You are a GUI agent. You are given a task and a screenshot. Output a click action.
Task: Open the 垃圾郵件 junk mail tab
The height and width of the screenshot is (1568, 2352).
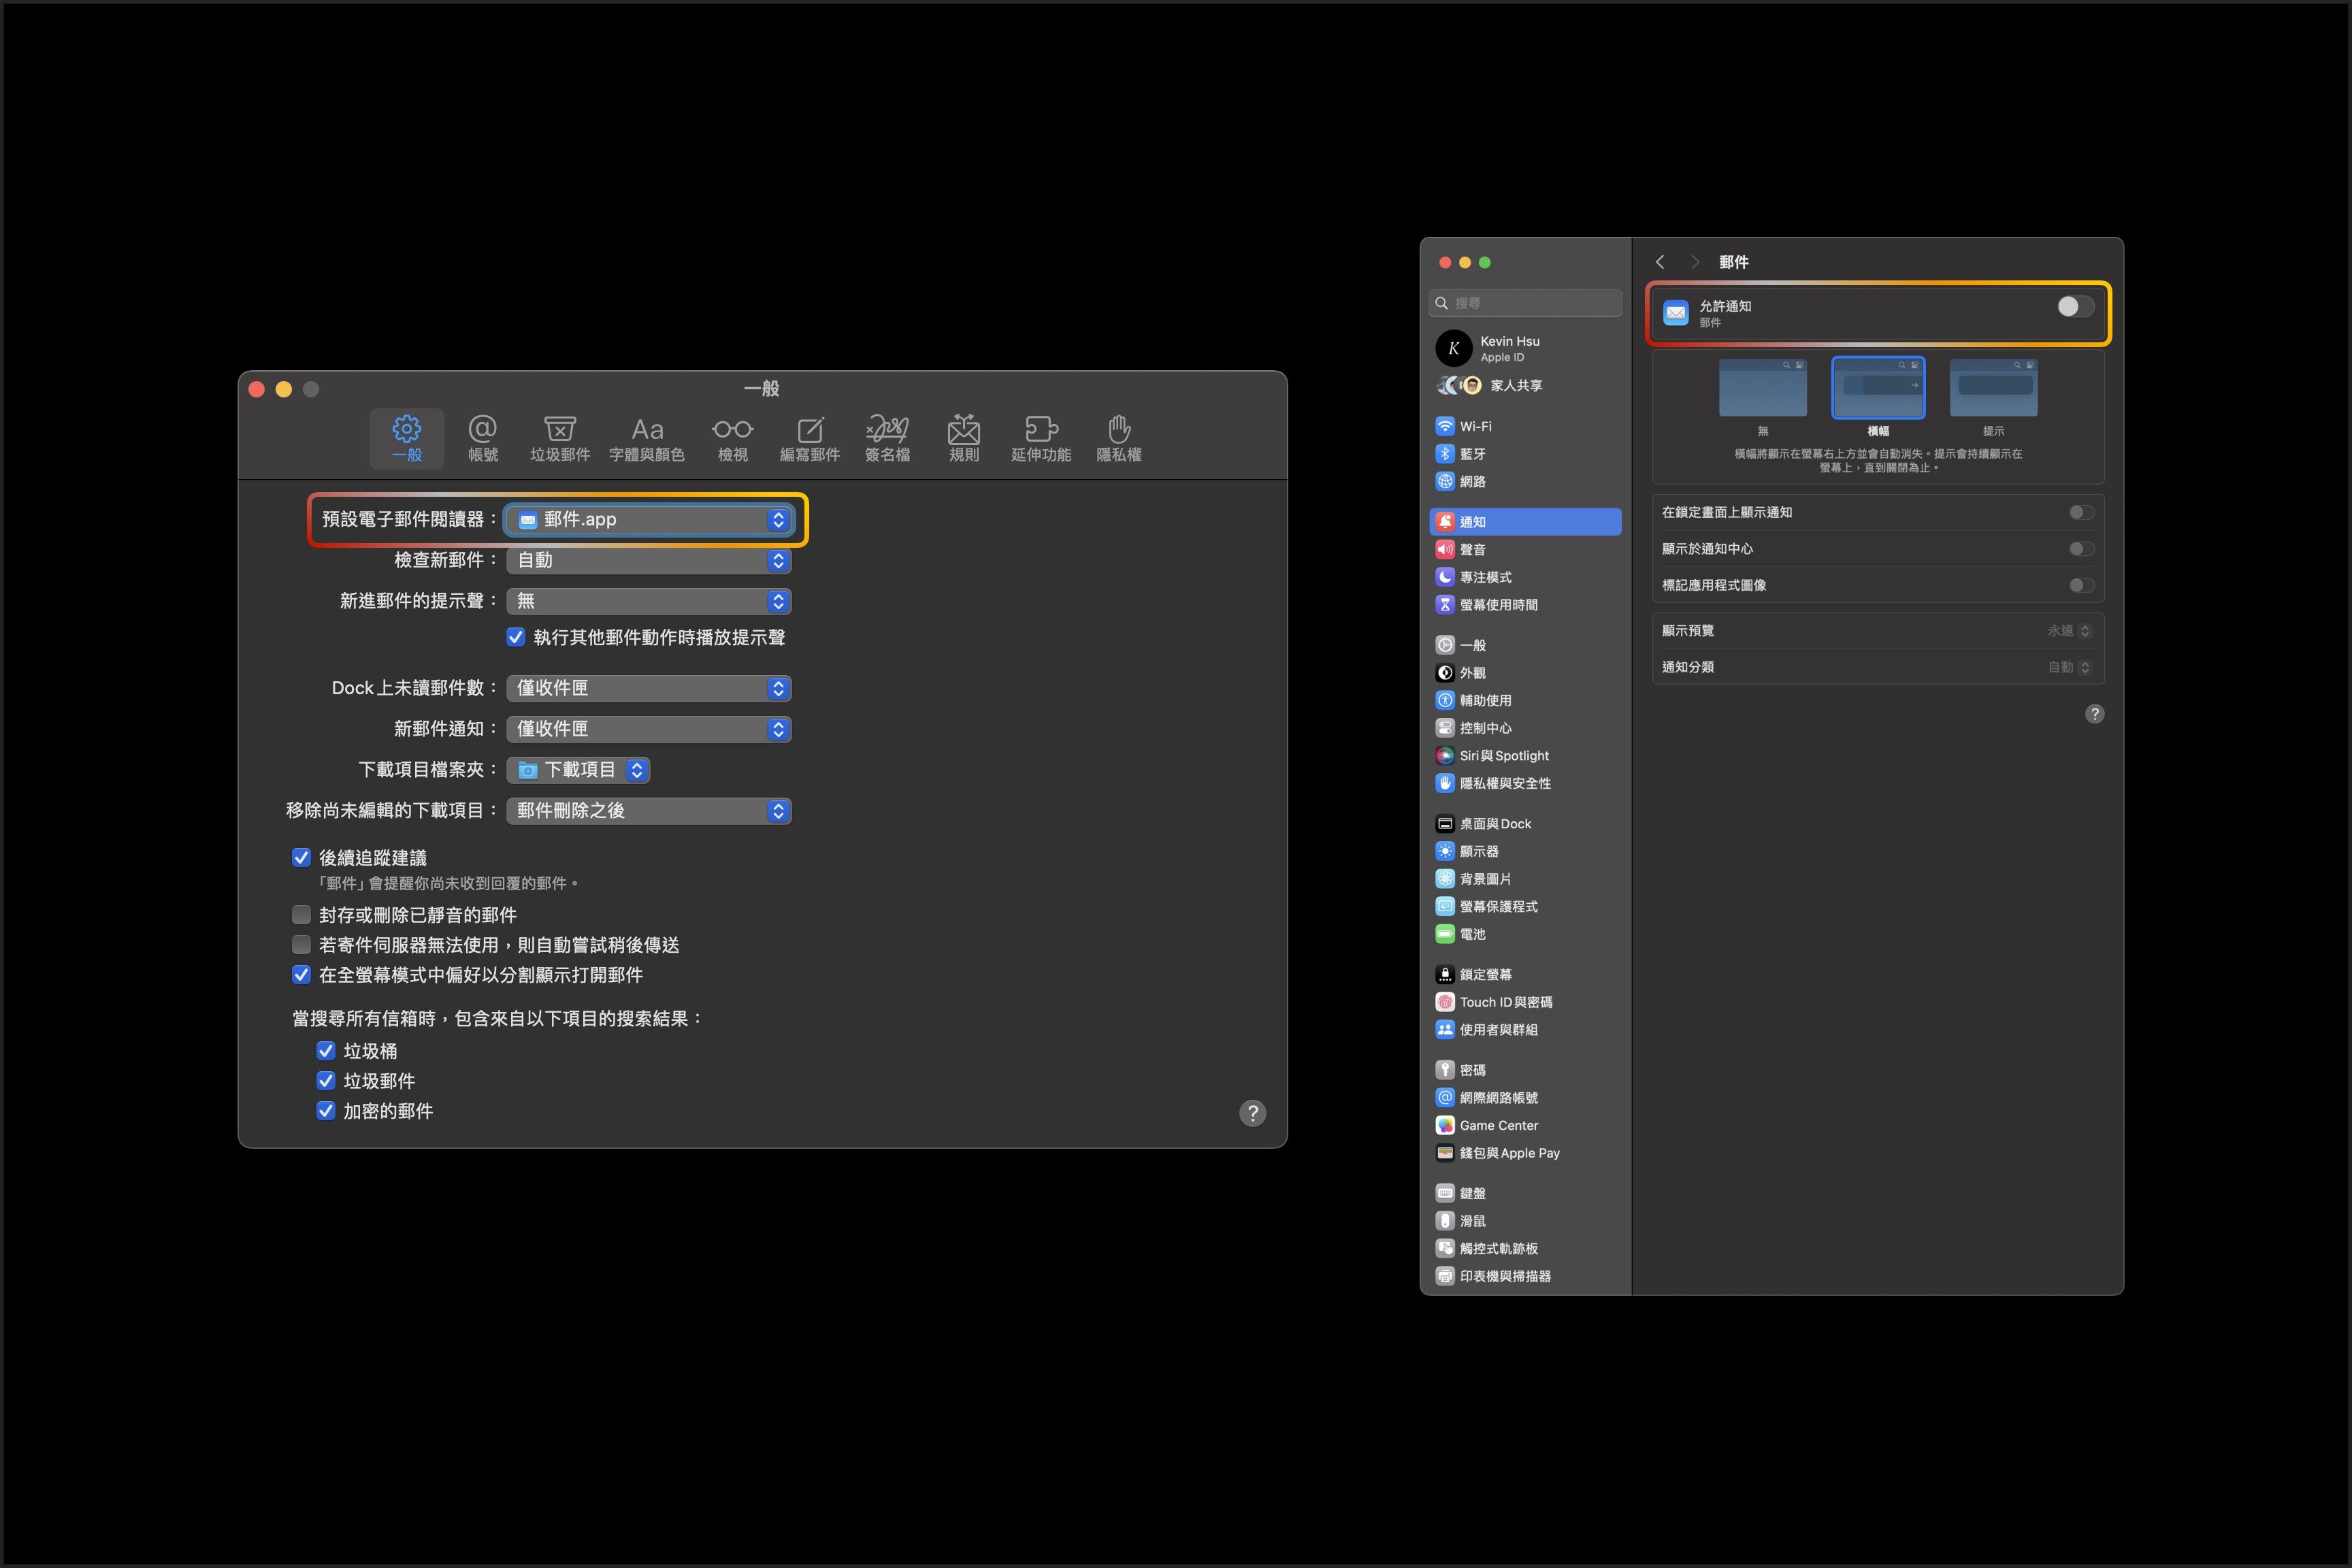pos(559,438)
